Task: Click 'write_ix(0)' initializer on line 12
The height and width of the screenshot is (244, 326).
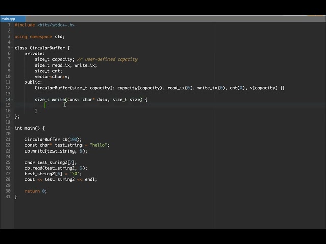Action: [211, 88]
